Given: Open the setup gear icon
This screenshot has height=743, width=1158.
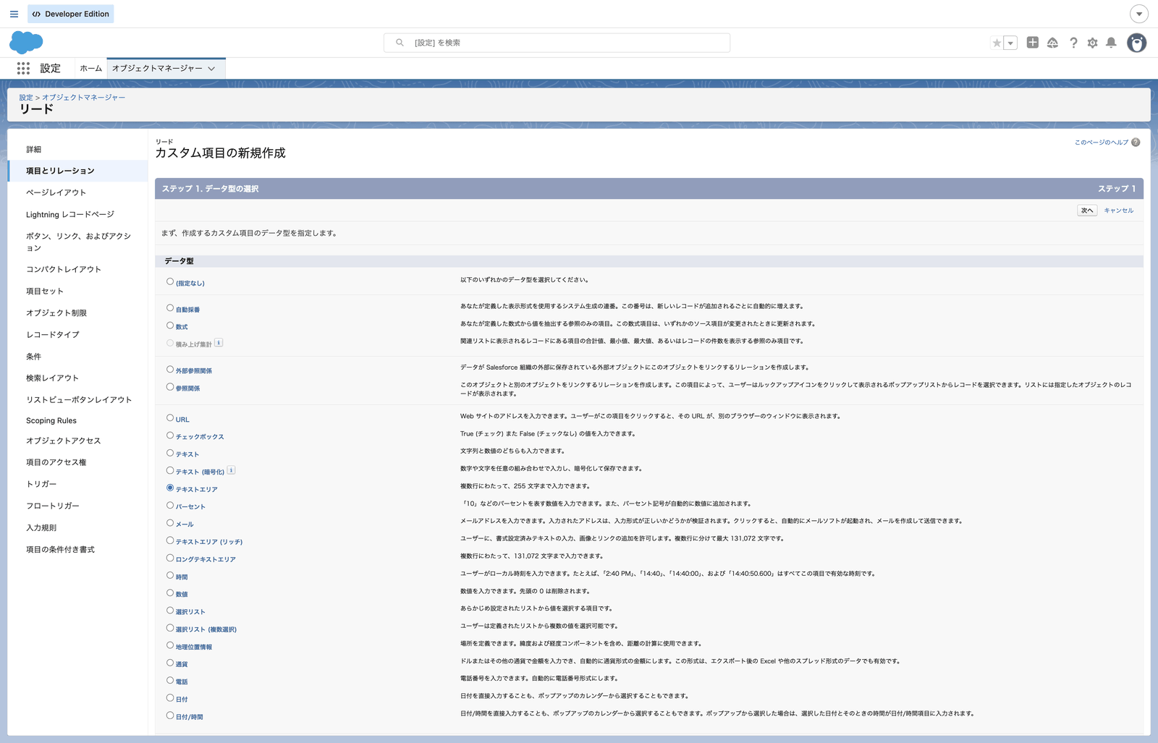Looking at the screenshot, I should pyautogui.click(x=1092, y=43).
